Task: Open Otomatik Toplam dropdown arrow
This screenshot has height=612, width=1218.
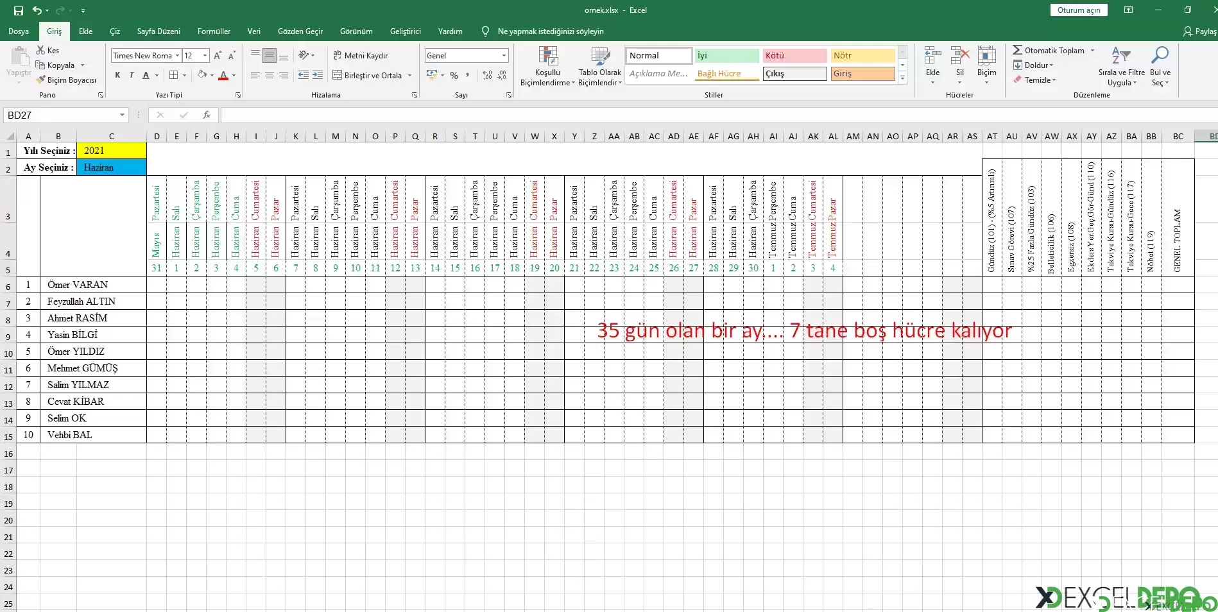Action: (x=1092, y=50)
